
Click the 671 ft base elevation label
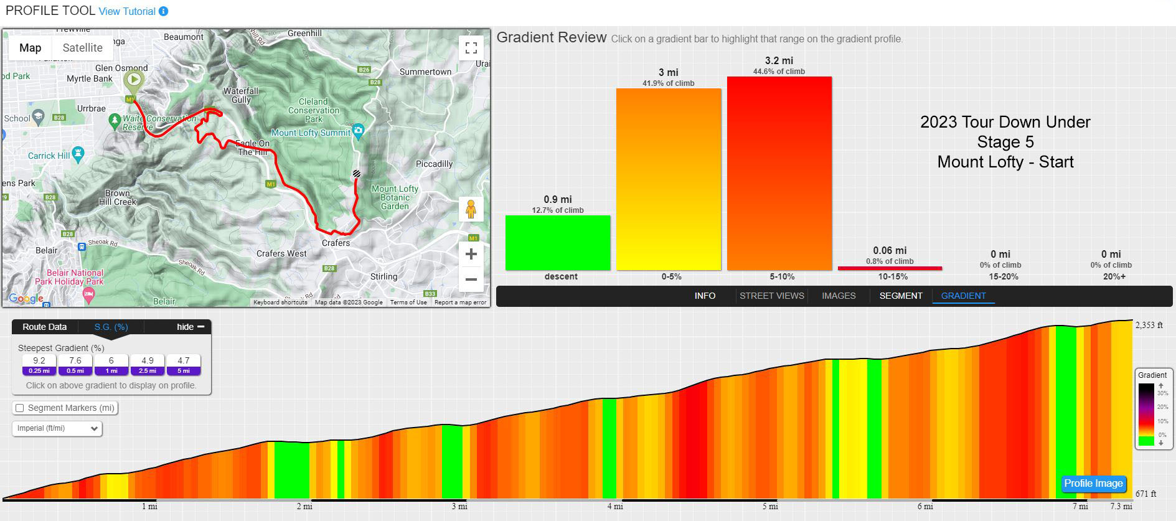click(1146, 494)
